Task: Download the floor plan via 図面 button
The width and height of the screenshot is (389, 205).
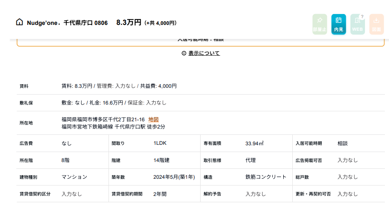Action: [376, 24]
